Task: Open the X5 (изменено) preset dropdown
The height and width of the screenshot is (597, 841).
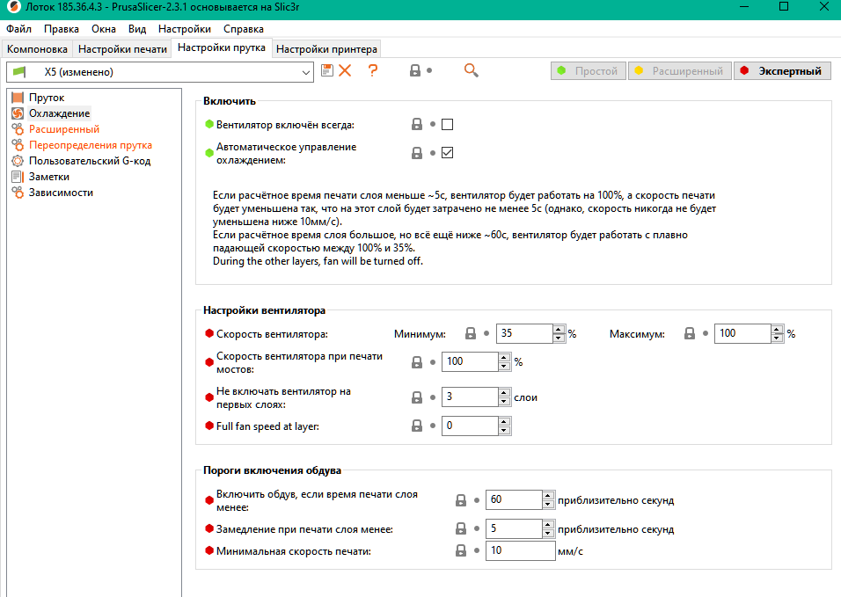Action: pos(160,72)
